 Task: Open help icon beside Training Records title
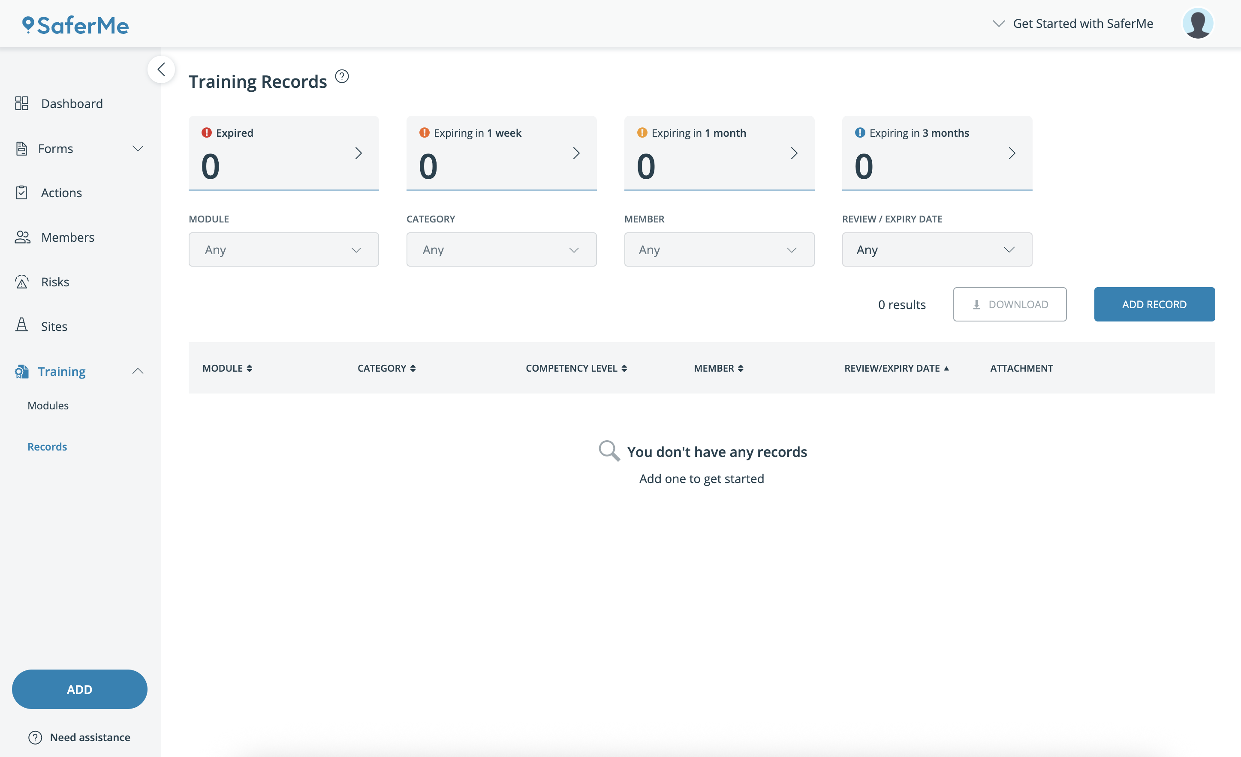(x=342, y=76)
